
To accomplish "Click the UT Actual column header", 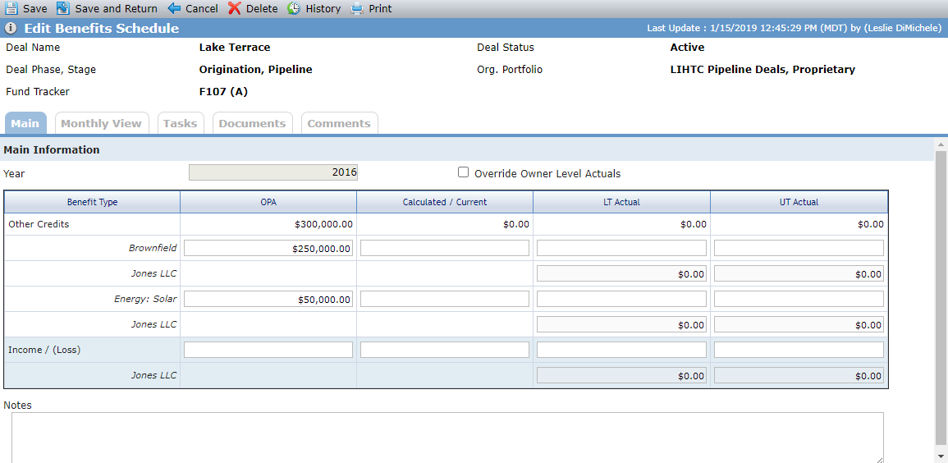I will point(799,202).
